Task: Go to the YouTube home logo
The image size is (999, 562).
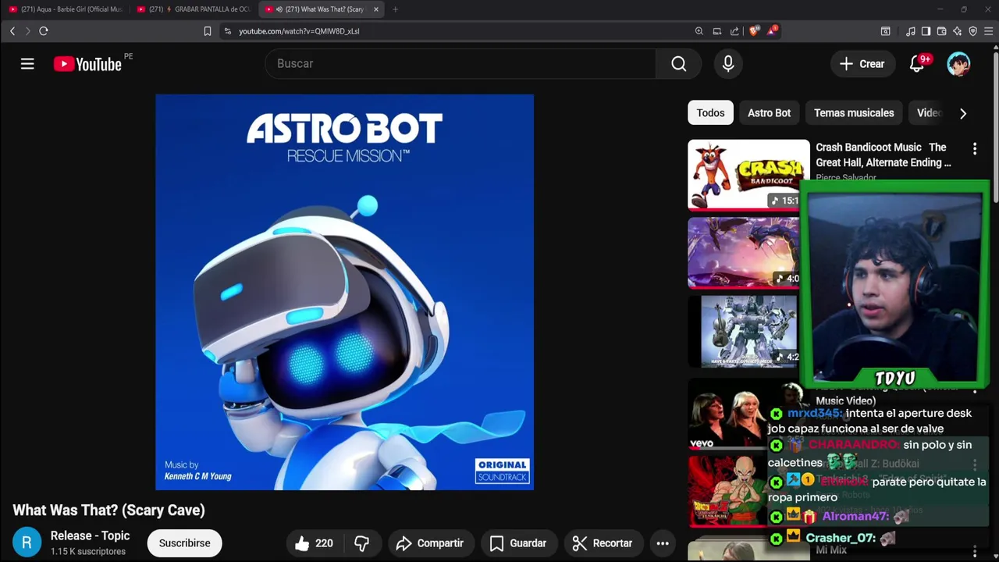Action: click(87, 64)
